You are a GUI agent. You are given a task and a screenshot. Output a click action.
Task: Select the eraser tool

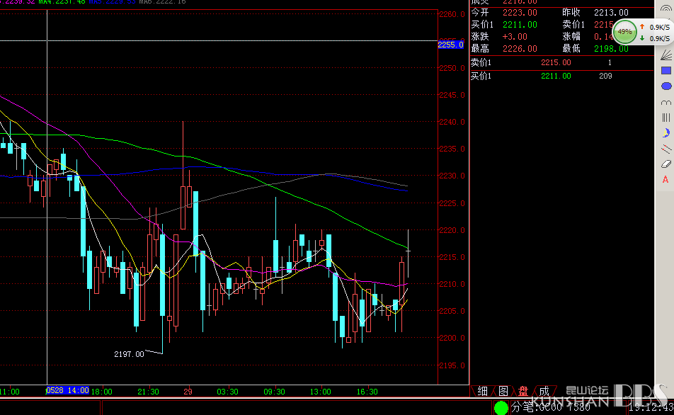666,164
